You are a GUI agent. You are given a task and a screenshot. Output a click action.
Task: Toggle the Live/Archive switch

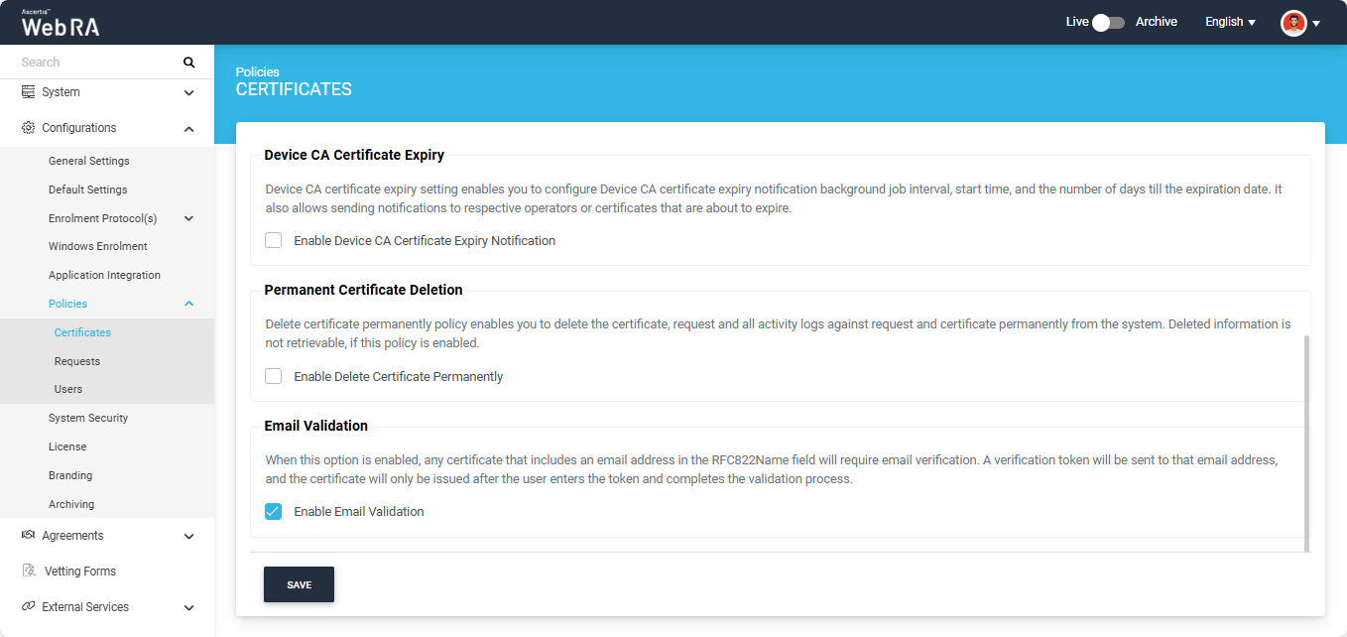(1108, 22)
